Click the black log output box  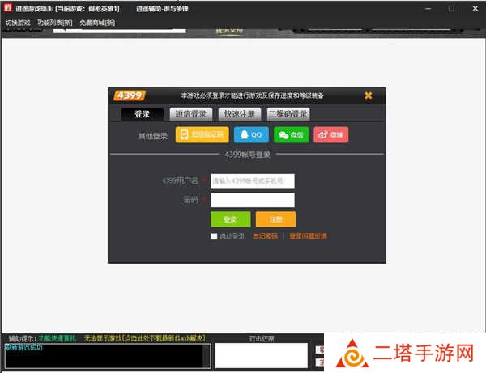click(108, 356)
